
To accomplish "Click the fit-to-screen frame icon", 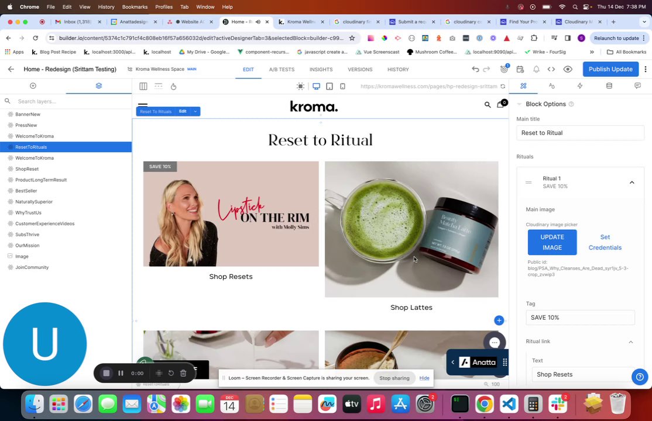I will tap(300, 87).
